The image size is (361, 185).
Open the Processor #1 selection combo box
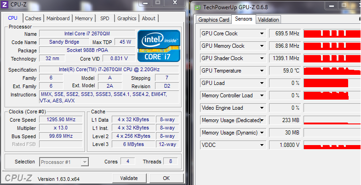64,162
